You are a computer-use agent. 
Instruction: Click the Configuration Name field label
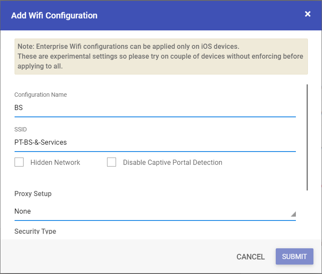pos(40,95)
